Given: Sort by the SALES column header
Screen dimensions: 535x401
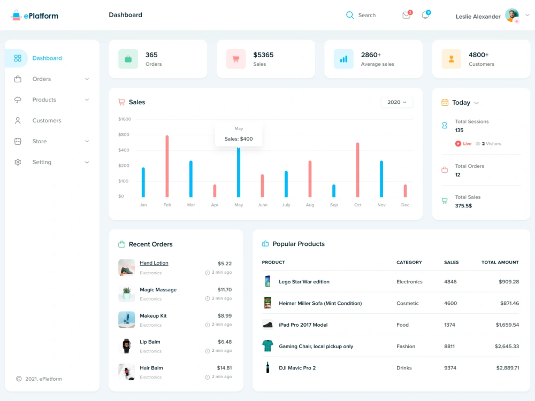Looking at the screenshot, I should click(x=452, y=262).
